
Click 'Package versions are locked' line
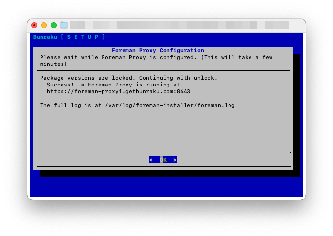[x=129, y=78]
